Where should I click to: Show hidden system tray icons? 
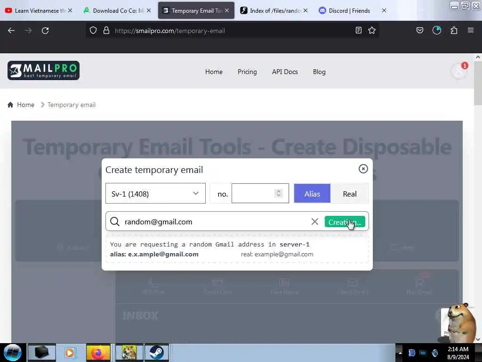(400, 353)
